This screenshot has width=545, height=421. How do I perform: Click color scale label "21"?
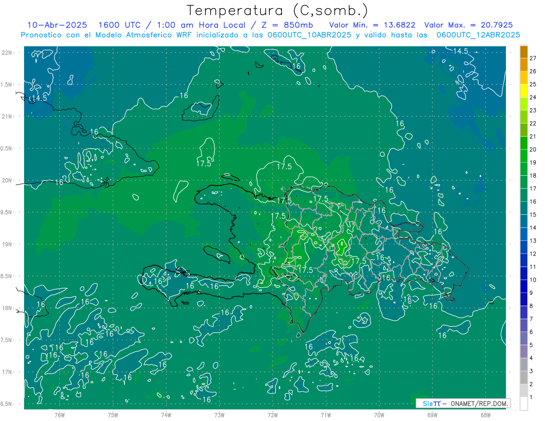click(x=533, y=136)
